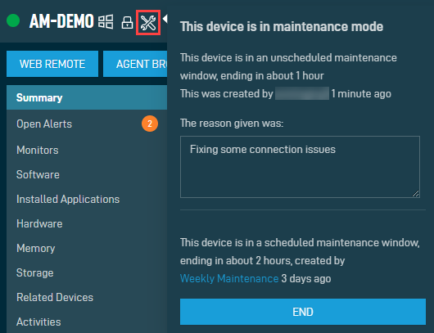The height and width of the screenshot is (333, 434).
Task: Click the maintenance mode wrench icon
Action: (x=148, y=23)
